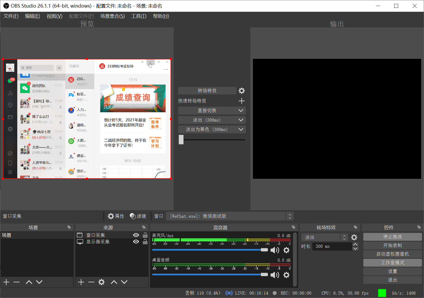Screen dimensions: 424x298
Task: Open the 工具(T) menu
Action: (x=139, y=16)
